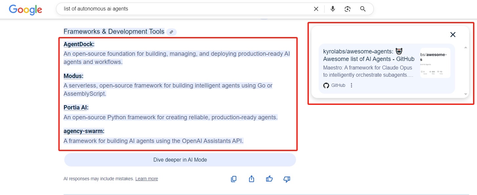Click scroll down arrow in sources panel
Viewport: 477px width, 195px height.
pos(465,94)
